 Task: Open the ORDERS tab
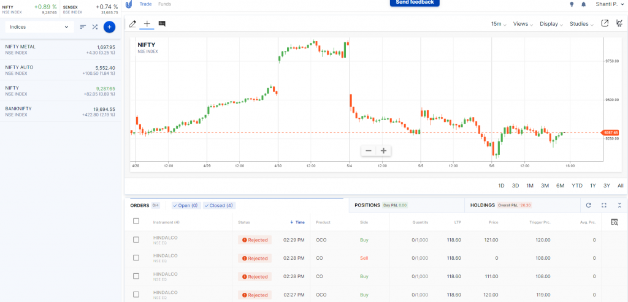click(x=140, y=206)
